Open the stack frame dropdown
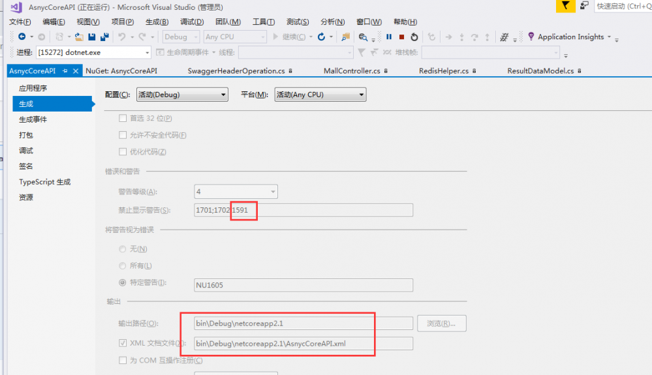The image size is (652, 375). [x=490, y=52]
